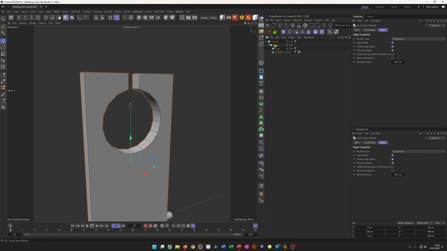Select the Scale tool in left toolbar
The width and height of the screenshot is (447, 251).
click(x=3, y=54)
